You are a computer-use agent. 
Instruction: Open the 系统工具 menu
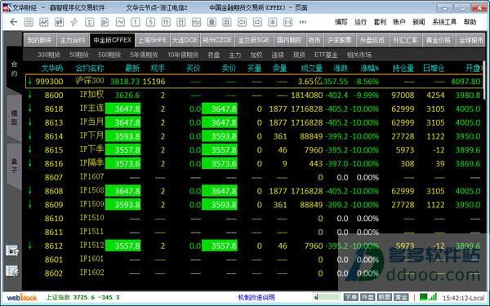(x=444, y=22)
